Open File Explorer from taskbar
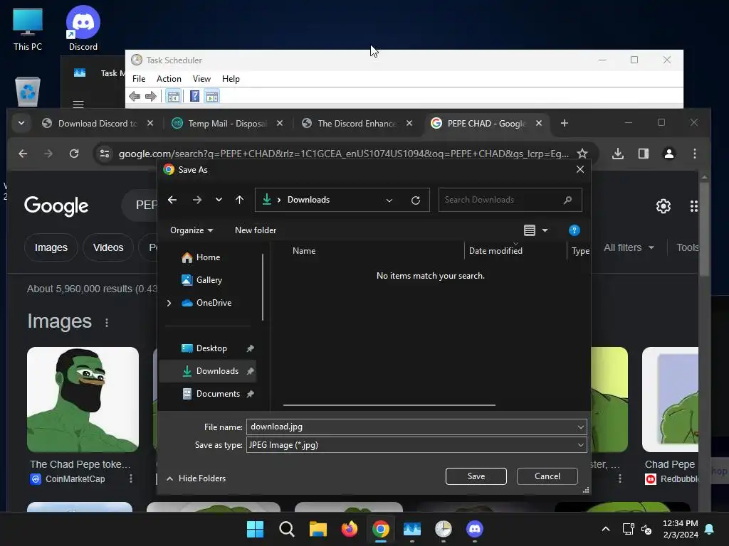Screen dimensions: 729x546 [318, 529]
